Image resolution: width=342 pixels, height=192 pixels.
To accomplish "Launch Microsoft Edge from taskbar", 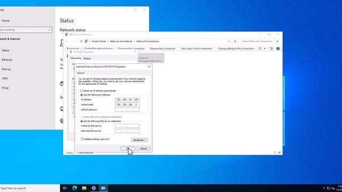I will click(x=75, y=188).
